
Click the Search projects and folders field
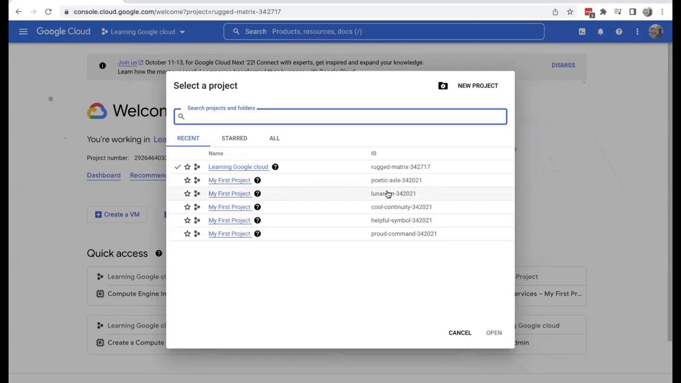[343, 116]
